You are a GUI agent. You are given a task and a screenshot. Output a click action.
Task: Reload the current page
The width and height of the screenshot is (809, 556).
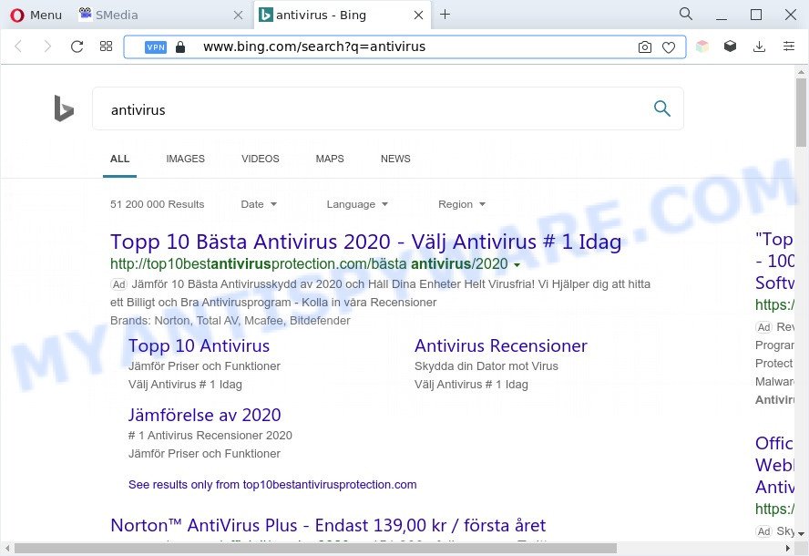point(77,46)
